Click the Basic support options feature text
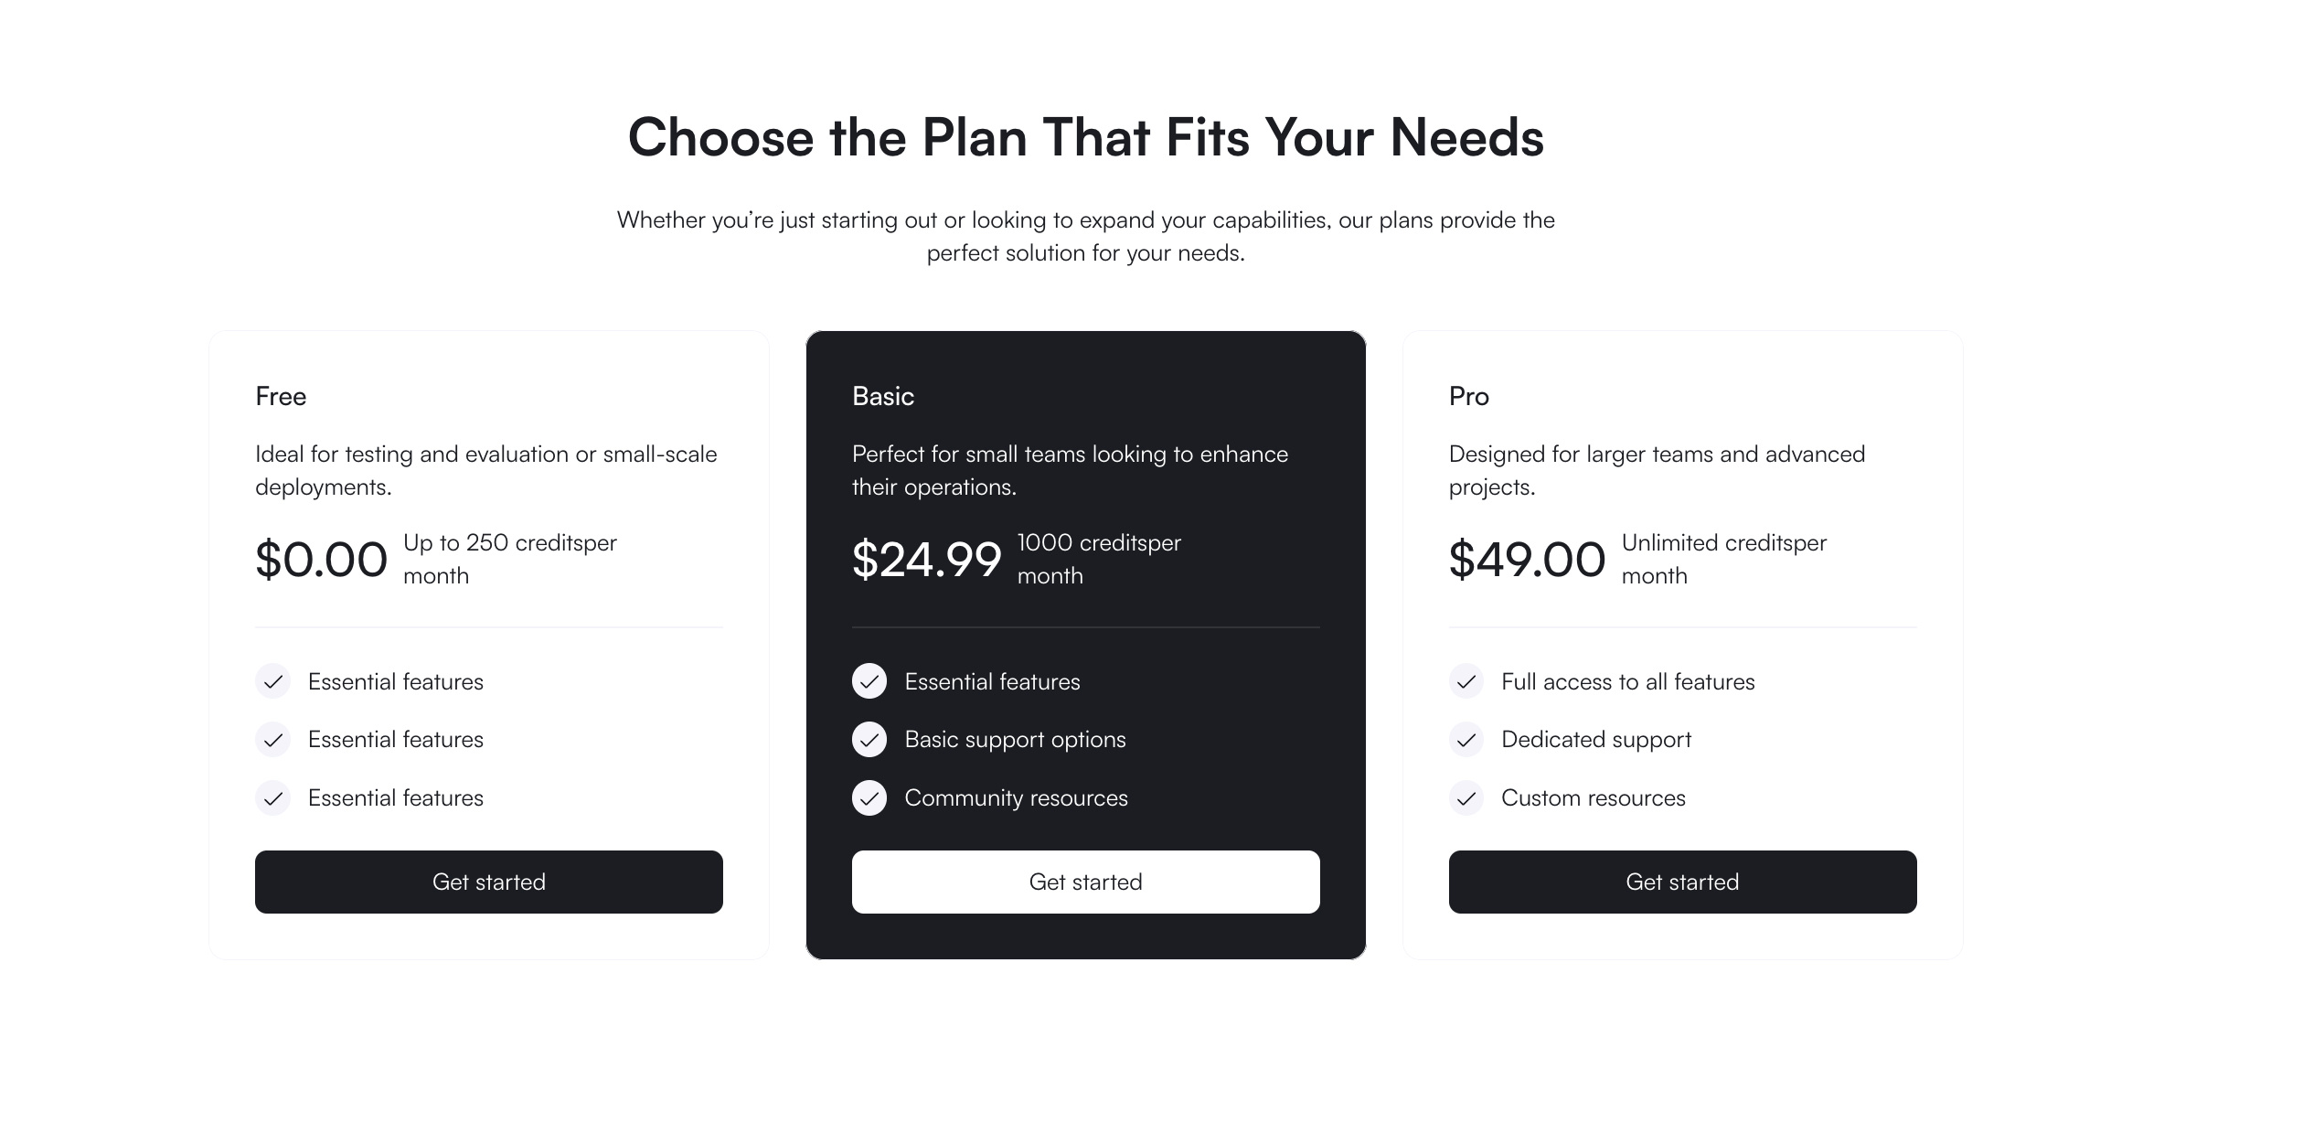This screenshot has width=2324, height=1123. (x=1015, y=740)
